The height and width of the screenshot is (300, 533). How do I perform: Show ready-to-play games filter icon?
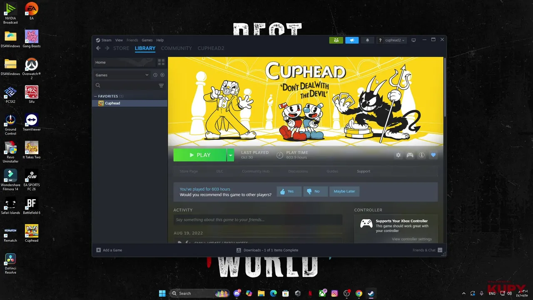point(162,75)
